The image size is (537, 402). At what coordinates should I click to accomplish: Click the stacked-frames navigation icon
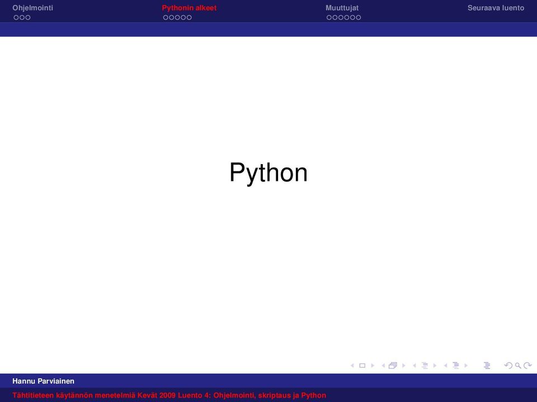(393, 366)
